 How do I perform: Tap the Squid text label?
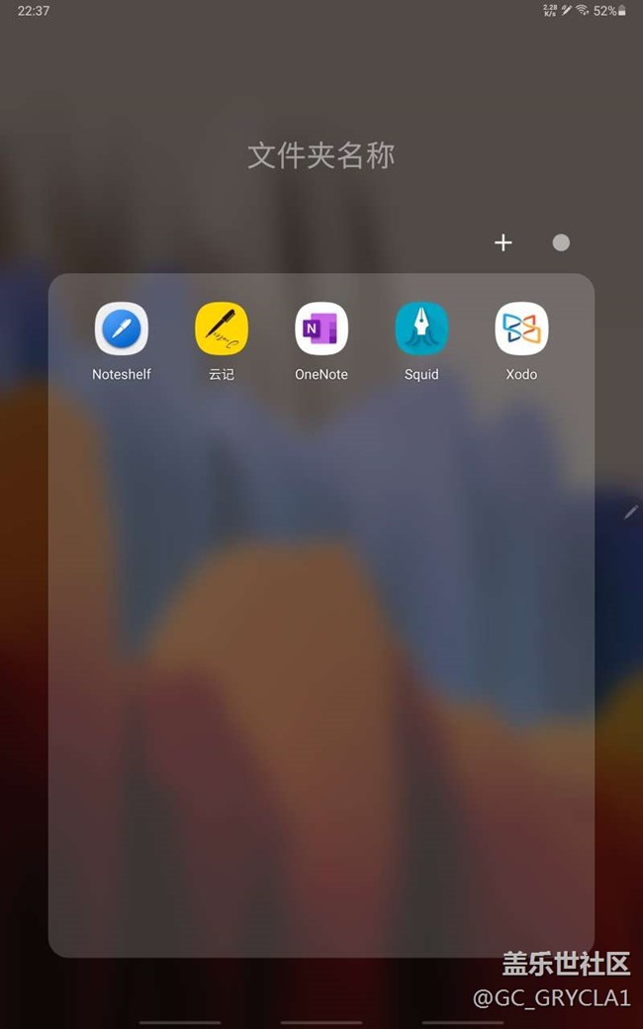pyautogui.click(x=421, y=375)
